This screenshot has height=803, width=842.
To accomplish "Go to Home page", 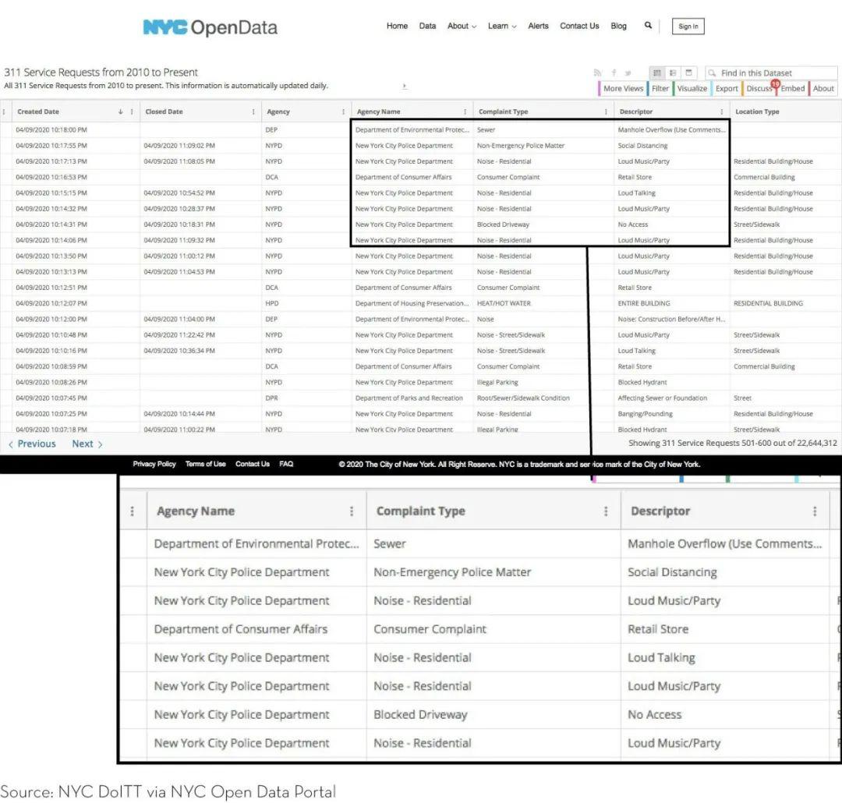I will (x=397, y=26).
